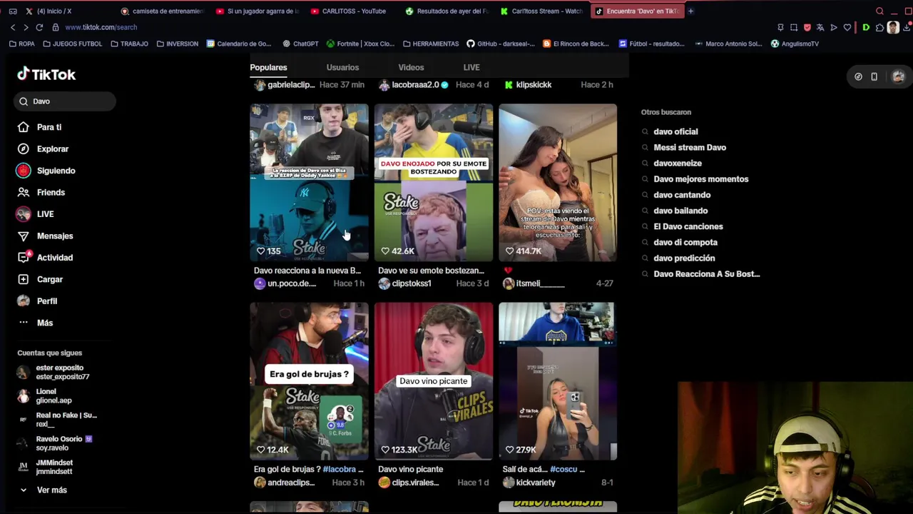
Task: Select suggestion davo predicción
Action: pyautogui.click(x=684, y=258)
